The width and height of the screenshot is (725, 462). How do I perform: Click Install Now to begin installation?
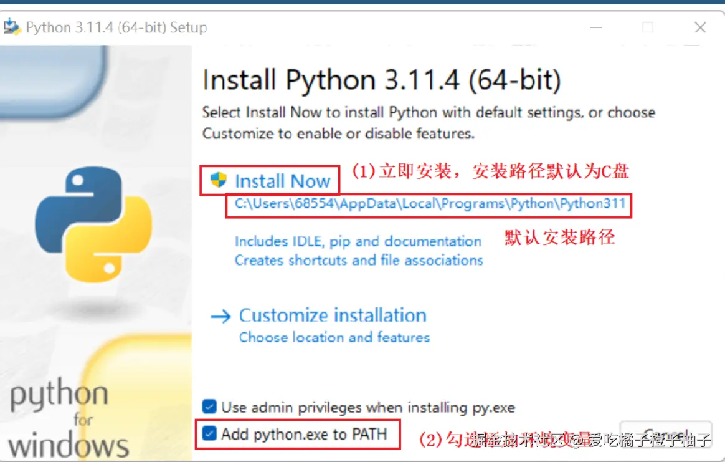283,181
